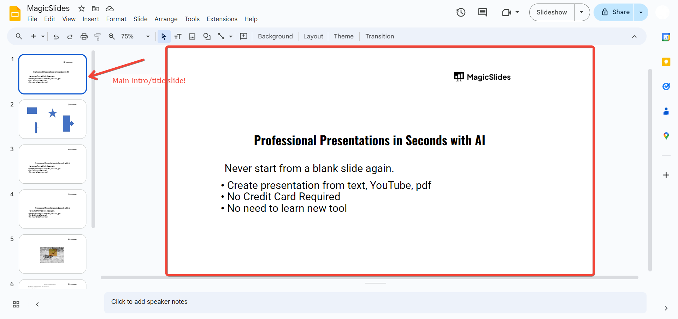Open the Edit menu
Image resolution: width=678 pixels, height=319 pixels.
point(49,19)
